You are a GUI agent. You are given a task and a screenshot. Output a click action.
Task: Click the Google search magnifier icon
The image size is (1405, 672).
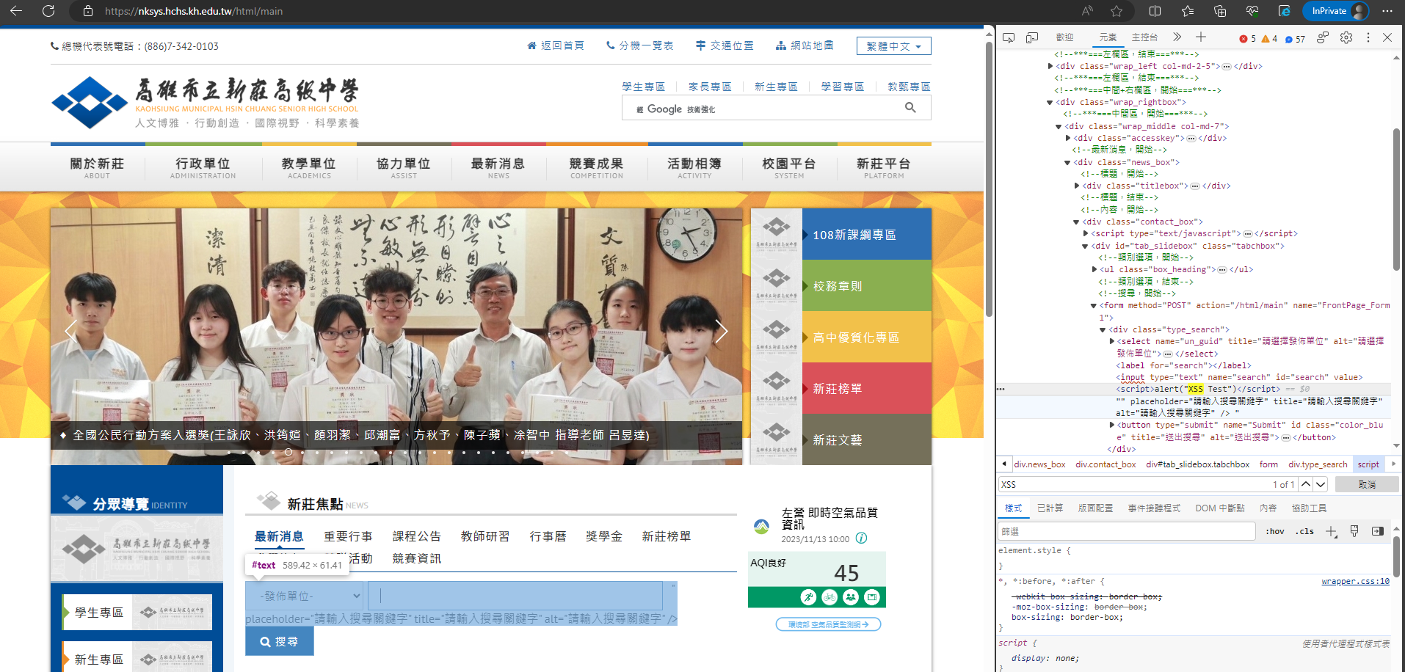tap(910, 108)
